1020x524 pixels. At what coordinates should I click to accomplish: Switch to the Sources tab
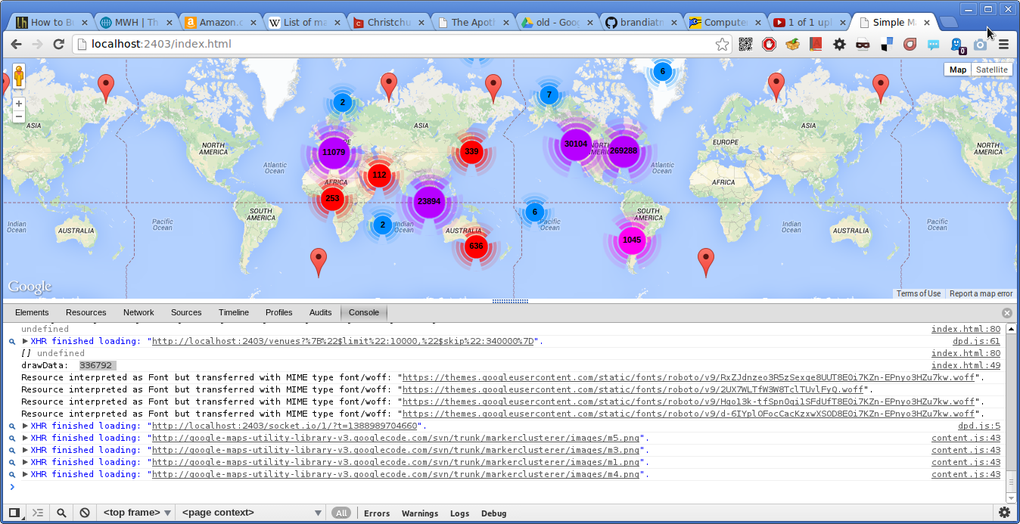point(186,312)
